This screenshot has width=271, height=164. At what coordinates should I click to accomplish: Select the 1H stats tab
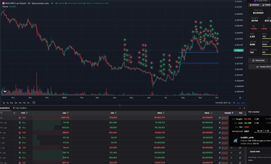coord(263,27)
